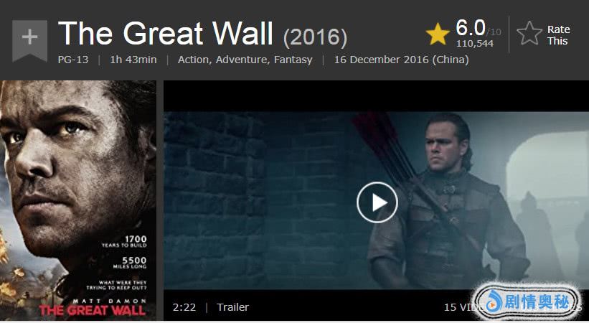This screenshot has width=589, height=323.
Task: Play the trailer with the circular play button
Action: click(x=377, y=202)
